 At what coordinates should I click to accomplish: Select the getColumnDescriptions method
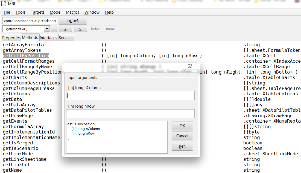click(x=31, y=83)
